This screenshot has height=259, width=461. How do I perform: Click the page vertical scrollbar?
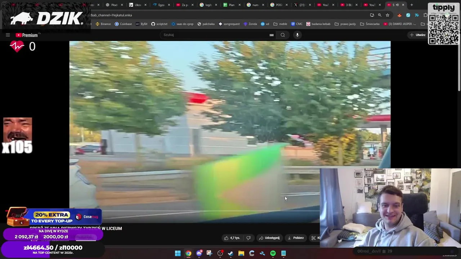(459, 67)
